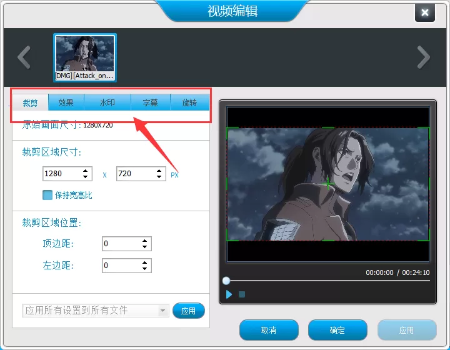Select the Attack_on video thumbnail
Viewport: 450px width, 350px height.
[x=85, y=57]
